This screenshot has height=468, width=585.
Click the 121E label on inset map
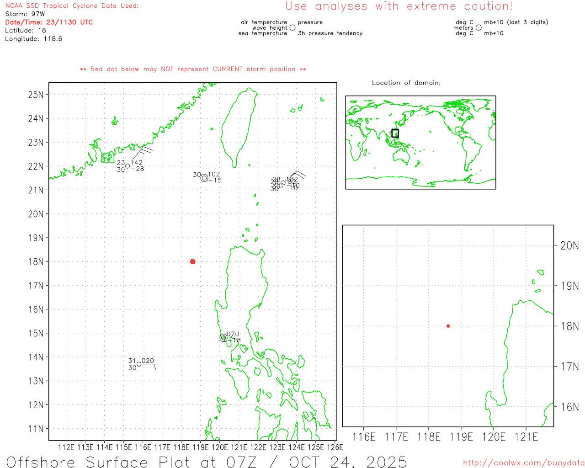point(526,437)
